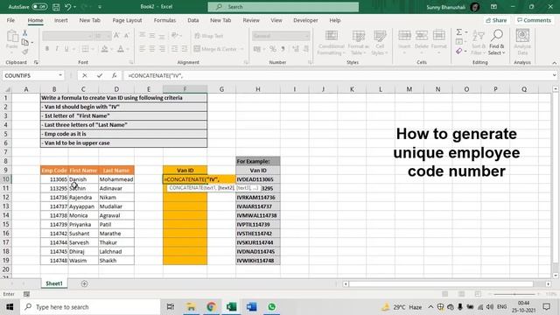Toggle the AutoSave switch

pos(39,6)
